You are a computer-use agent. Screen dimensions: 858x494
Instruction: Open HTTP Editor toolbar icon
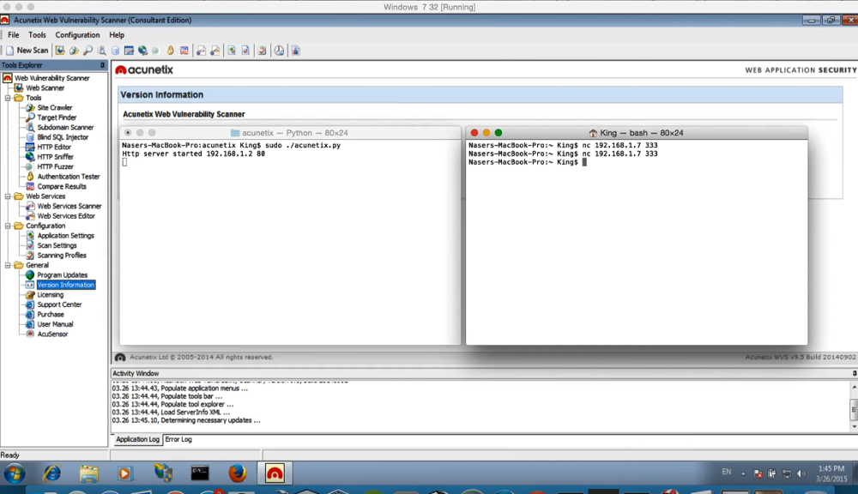129,51
